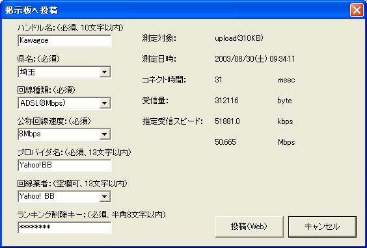
Task: Click the コネクト時間 value 31
Action: [x=219, y=80]
